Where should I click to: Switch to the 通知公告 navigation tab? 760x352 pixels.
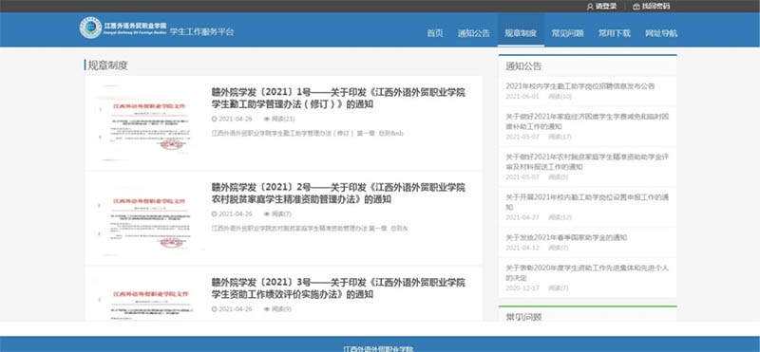tap(474, 33)
